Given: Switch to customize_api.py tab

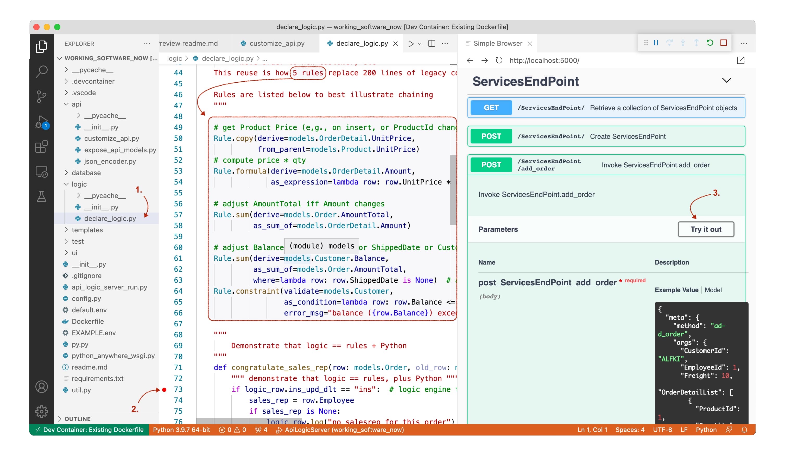Looking at the screenshot, I should [276, 44].
